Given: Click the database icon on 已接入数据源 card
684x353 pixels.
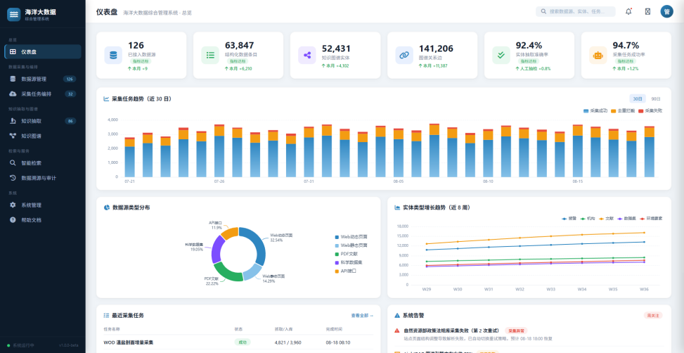Looking at the screenshot, I should click(113, 55).
